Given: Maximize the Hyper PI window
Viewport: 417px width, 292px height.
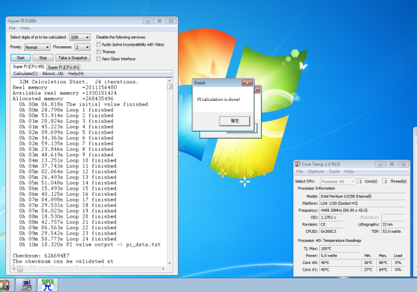Looking at the screenshot, I should pos(160,21).
